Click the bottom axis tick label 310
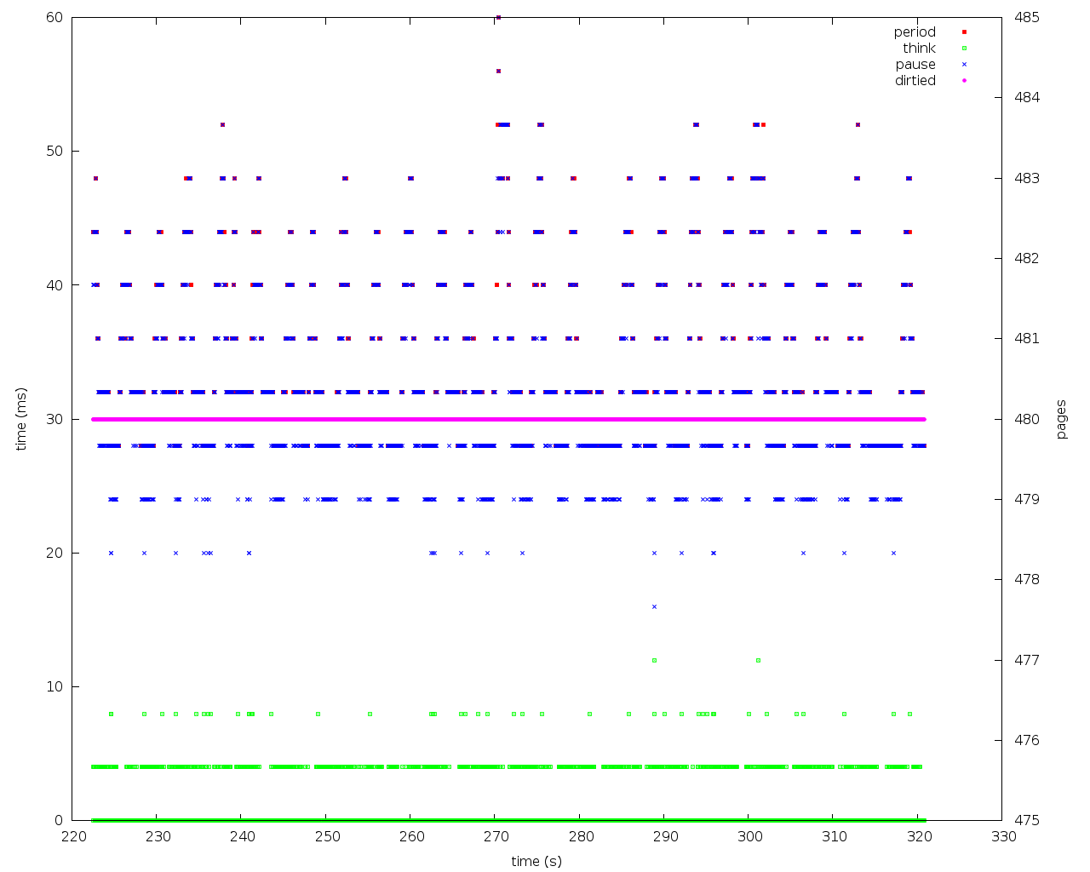Image resolution: width=1090 pixels, height=872 pixels. coord(834,836)
